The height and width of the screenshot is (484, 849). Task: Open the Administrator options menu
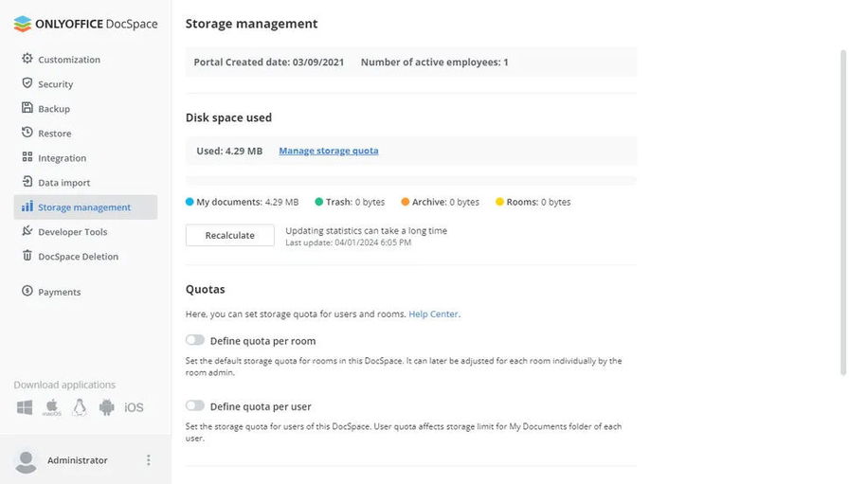(148, 460)
